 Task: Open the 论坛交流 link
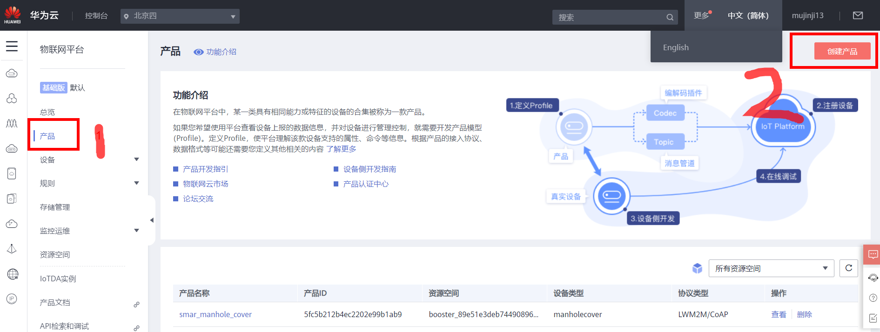click(198, 199)
